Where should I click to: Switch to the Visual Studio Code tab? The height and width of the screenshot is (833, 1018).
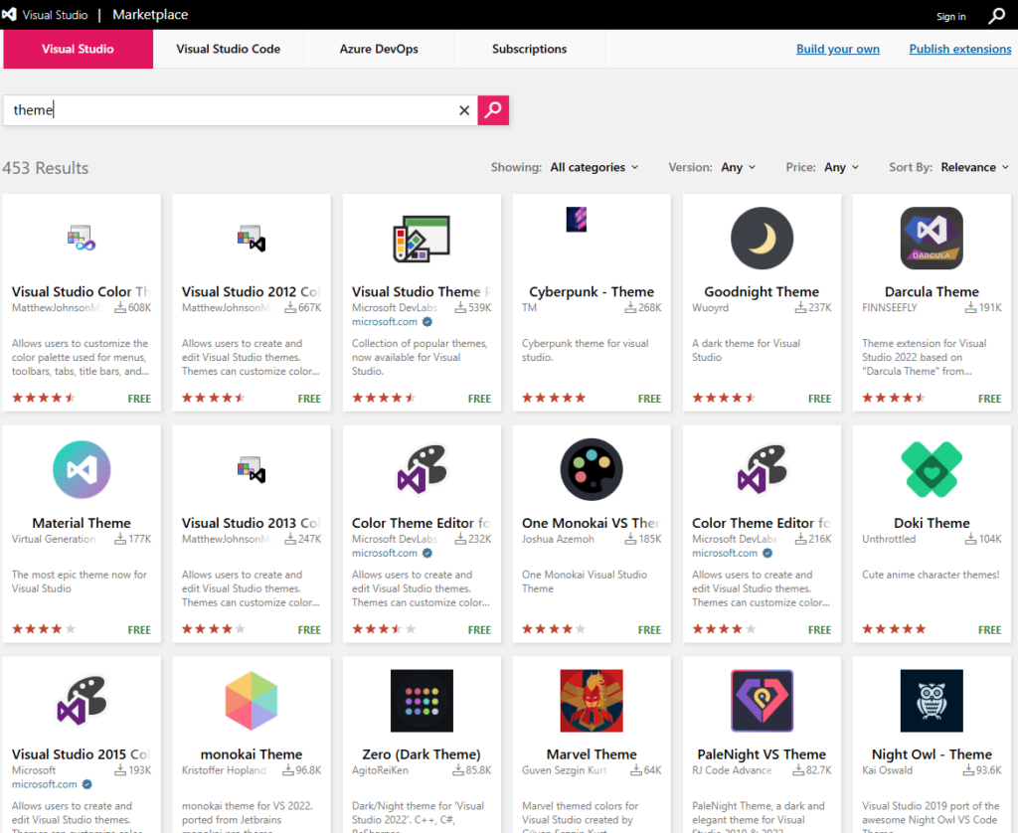coord(229,49)
